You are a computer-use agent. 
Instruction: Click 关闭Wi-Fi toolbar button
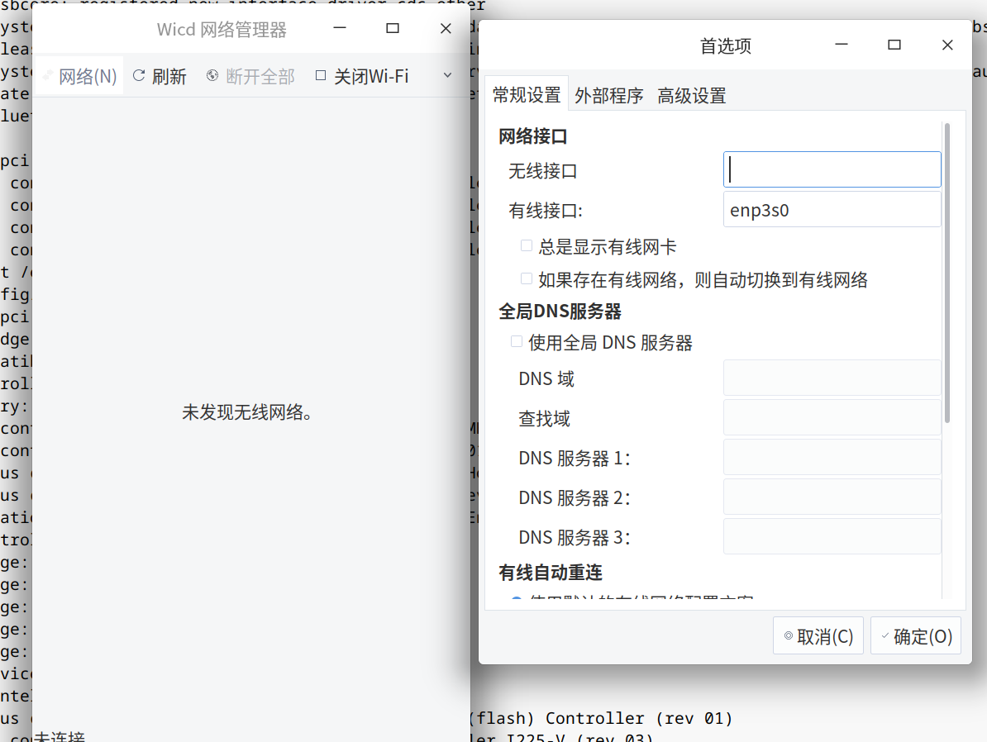coord(363,76)
